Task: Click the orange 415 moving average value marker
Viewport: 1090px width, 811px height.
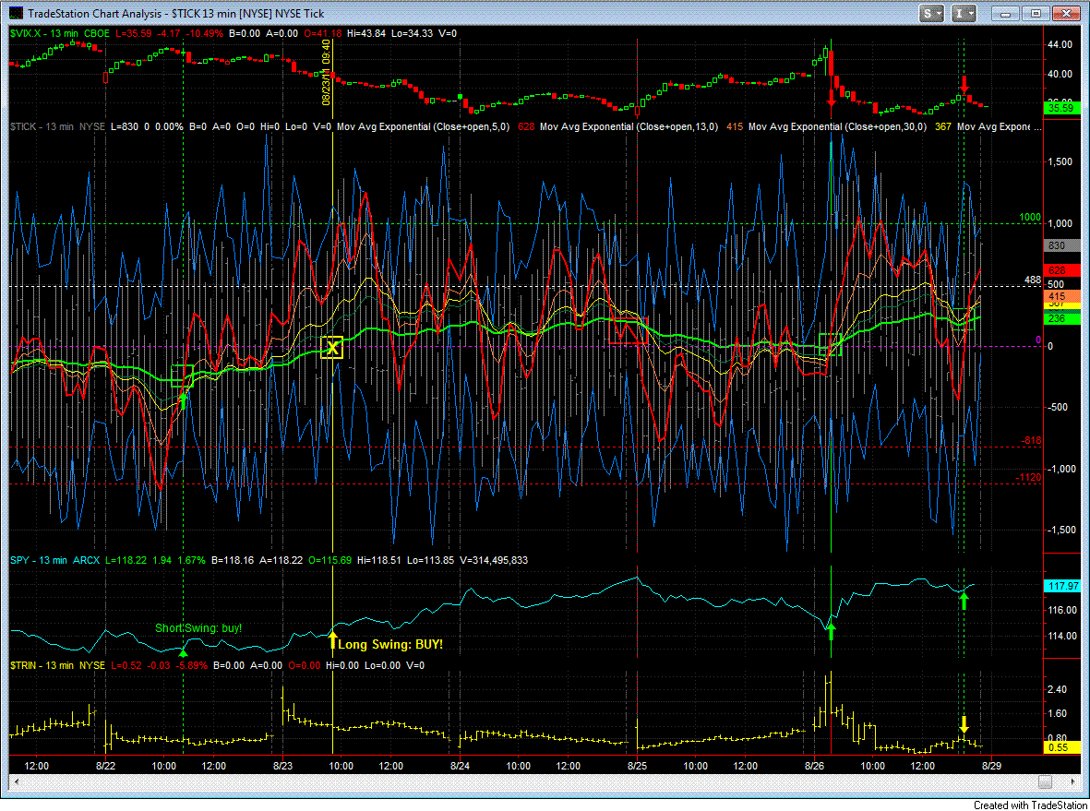Action: [x=1060, y=296]
